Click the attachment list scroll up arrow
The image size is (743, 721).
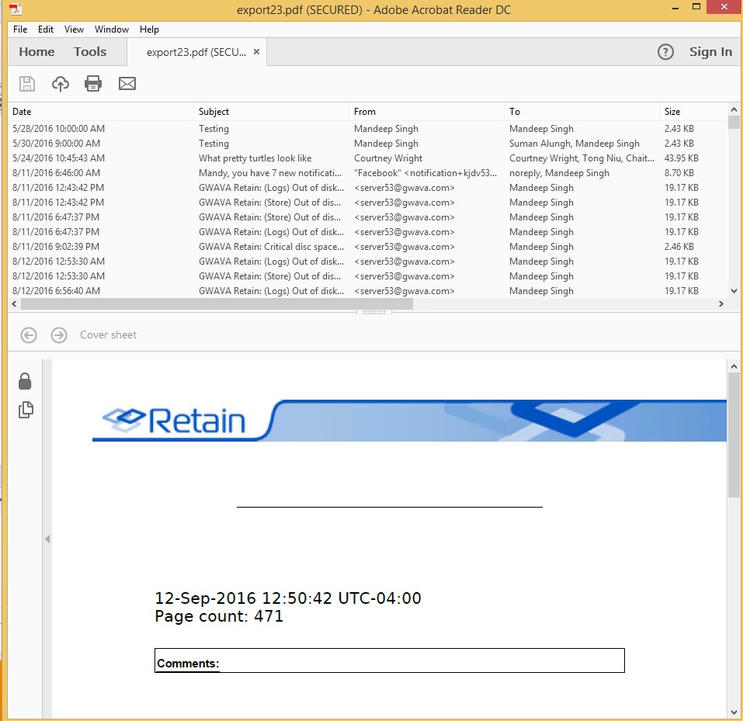point(734,109)
